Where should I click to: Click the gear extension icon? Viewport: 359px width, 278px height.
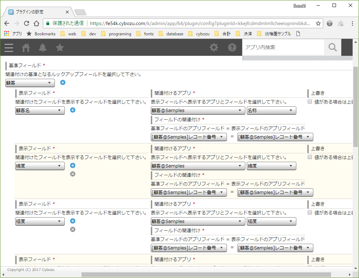tap(330, 23)
